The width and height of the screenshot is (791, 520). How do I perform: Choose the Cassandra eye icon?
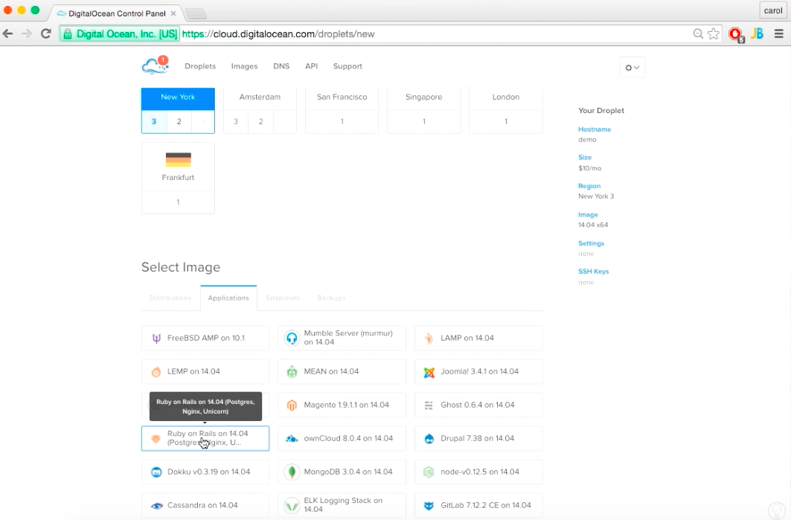point(157,505)
